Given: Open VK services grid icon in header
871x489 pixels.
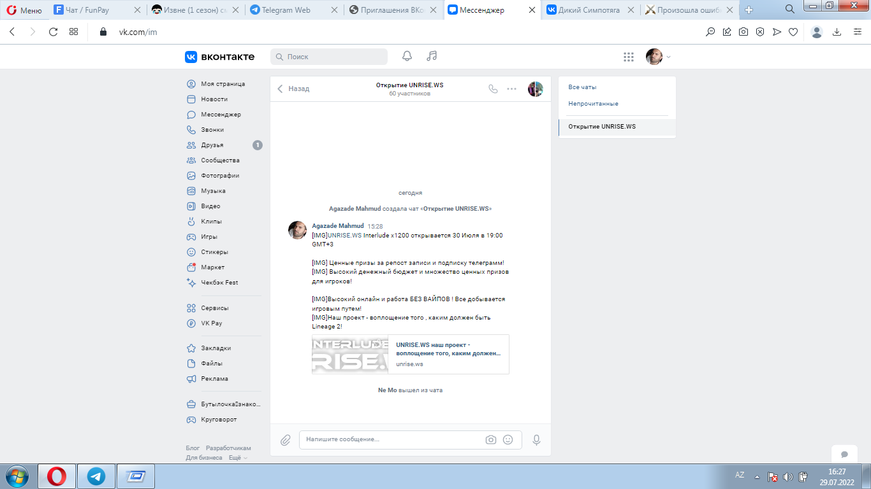Looking at the screenshot, I should pos(629,57).
